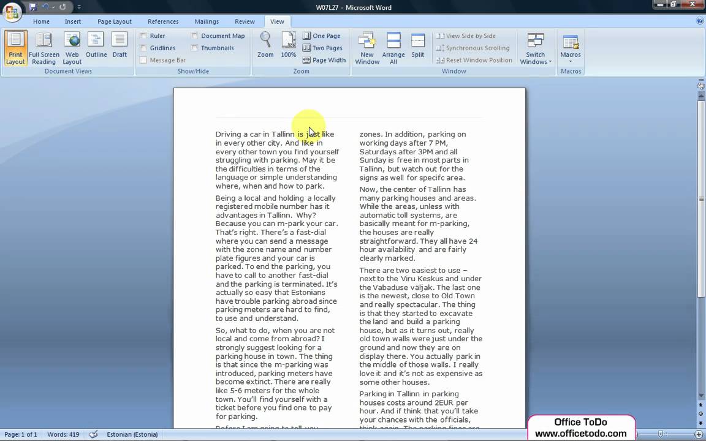This screenshot has width=706, height=441.
Task: Select the View tab
Action: [277, 21]
